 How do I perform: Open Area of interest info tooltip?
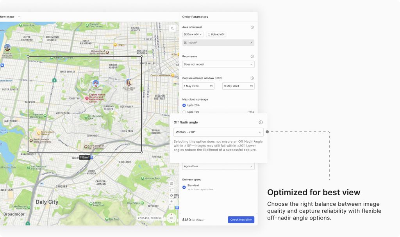[252, 27]
